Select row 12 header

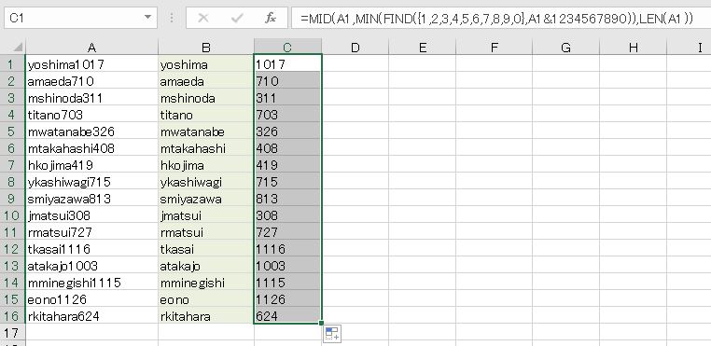tap(12, 249)
